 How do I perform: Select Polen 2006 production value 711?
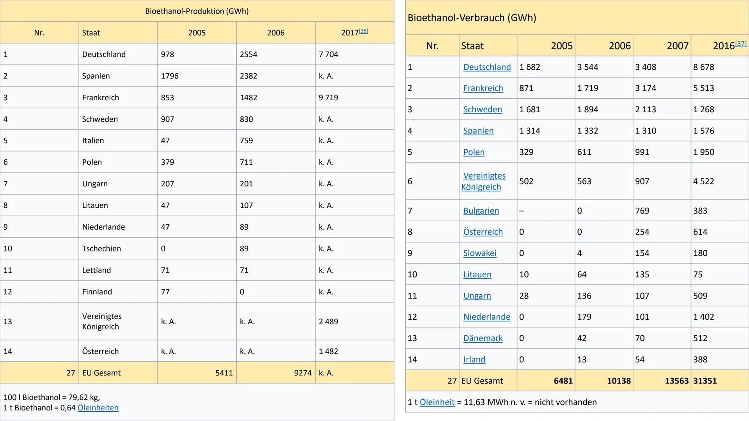point(246,162)
